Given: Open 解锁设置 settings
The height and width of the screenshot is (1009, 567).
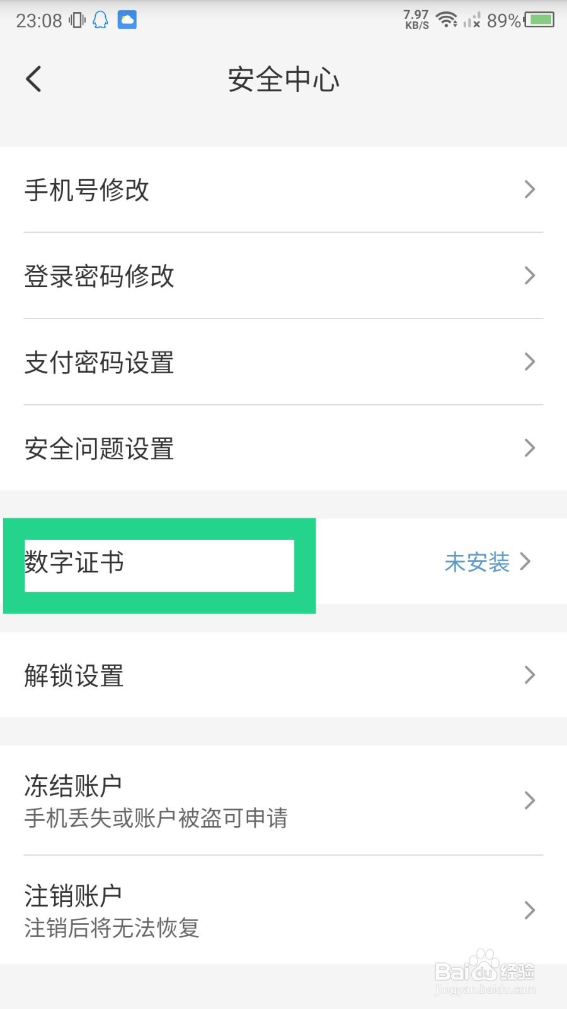Looking at the screenshot, I should (x=74, y=675).
